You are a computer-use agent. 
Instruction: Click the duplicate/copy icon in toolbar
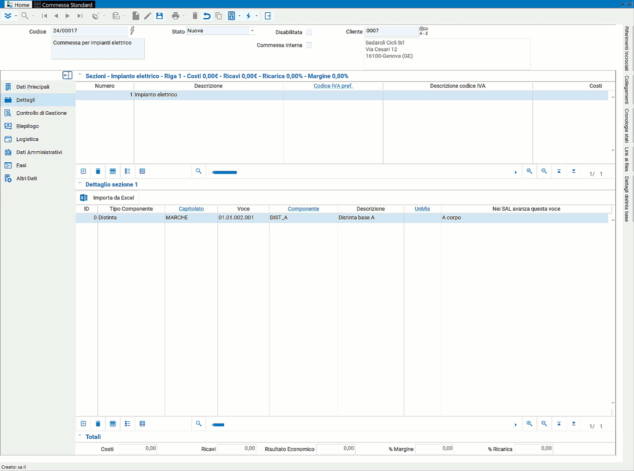point(219,16)
